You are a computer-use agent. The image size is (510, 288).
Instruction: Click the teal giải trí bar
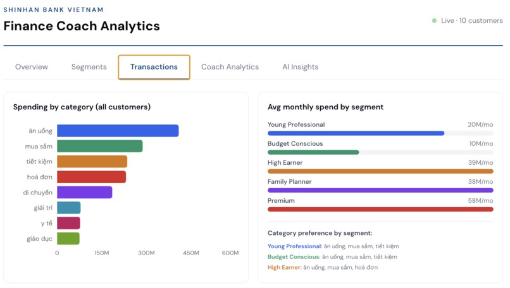[x=68, y=208]
